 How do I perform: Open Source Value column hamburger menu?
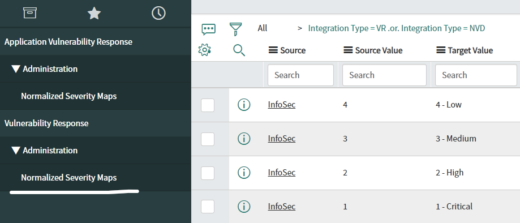348,50
